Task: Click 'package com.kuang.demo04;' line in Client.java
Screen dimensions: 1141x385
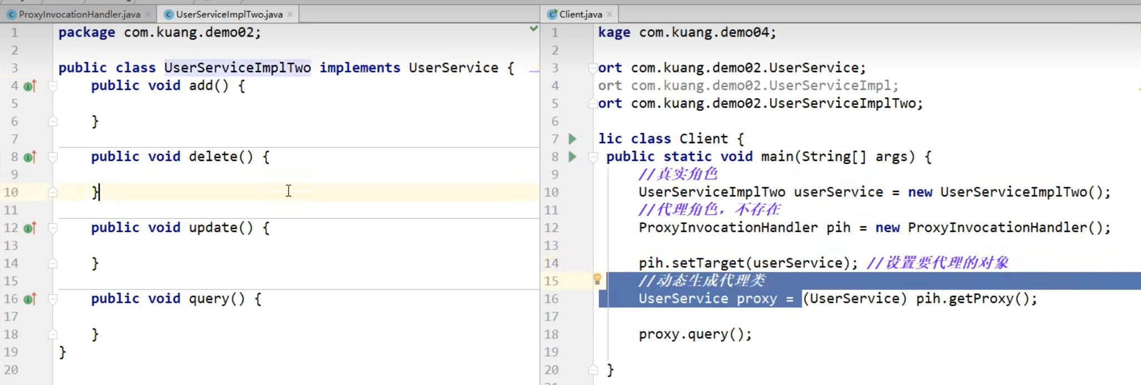Action: [x=687, y=32]
